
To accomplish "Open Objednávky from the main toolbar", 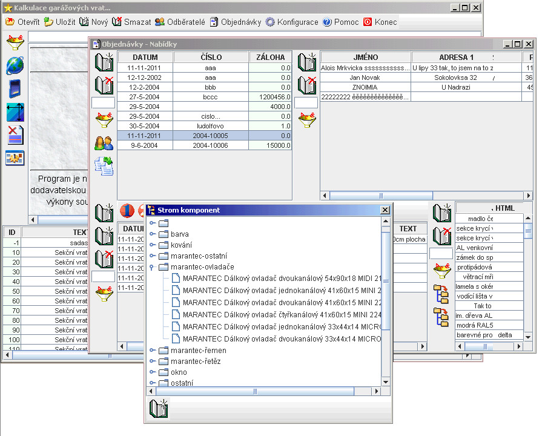I will (x=236, y=22).
